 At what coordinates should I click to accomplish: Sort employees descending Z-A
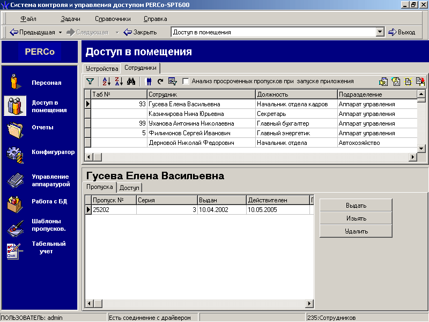click(x=119, y=82)
